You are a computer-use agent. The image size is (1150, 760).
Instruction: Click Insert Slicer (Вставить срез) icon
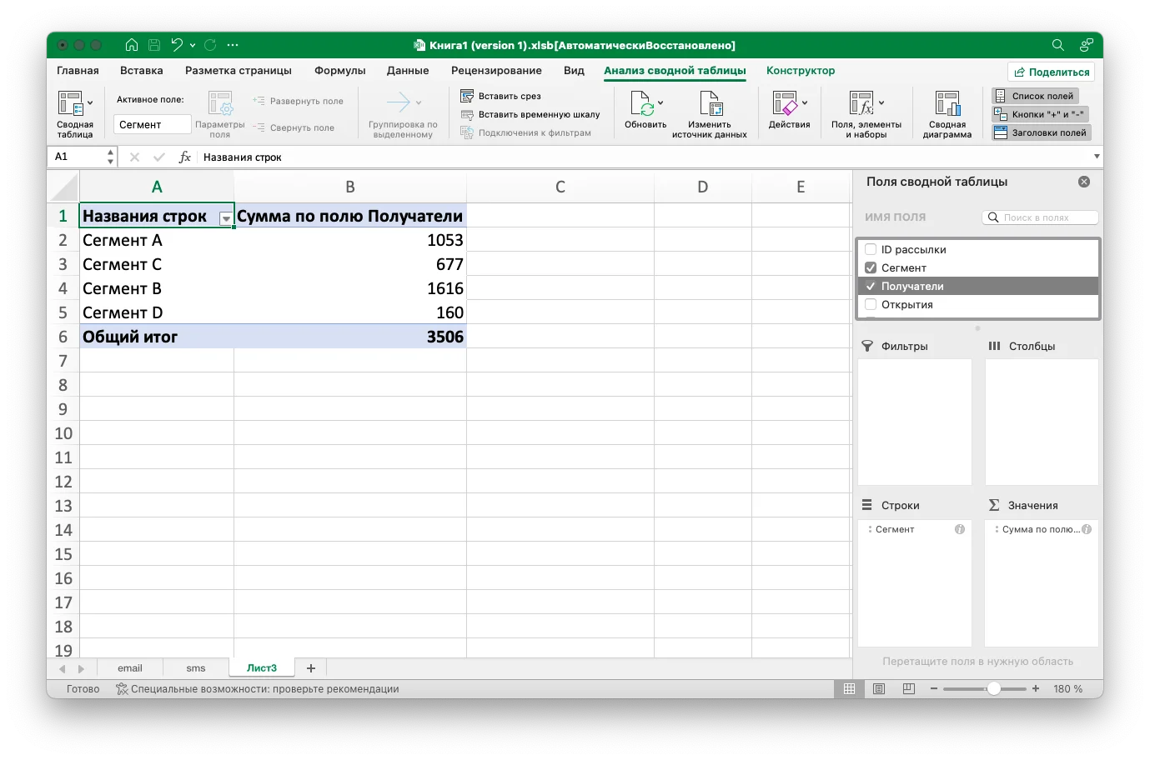(468, 96)
